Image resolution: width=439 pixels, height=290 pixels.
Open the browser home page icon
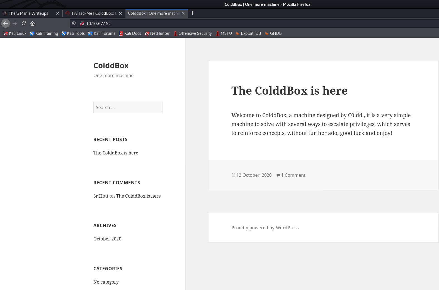pyautogui.click(x=33, y=23)
